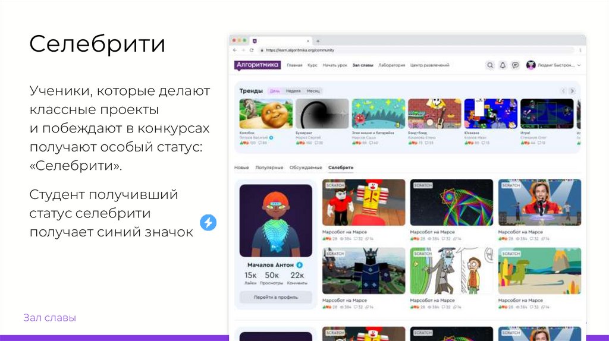
Task: Open a new browser tab with plus
Action: [x=318, y=41]
